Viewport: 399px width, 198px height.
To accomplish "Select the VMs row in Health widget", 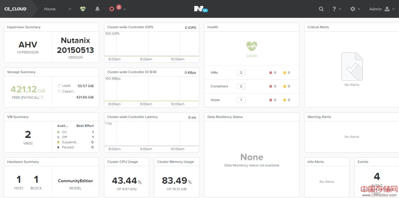I will [215, 73].
